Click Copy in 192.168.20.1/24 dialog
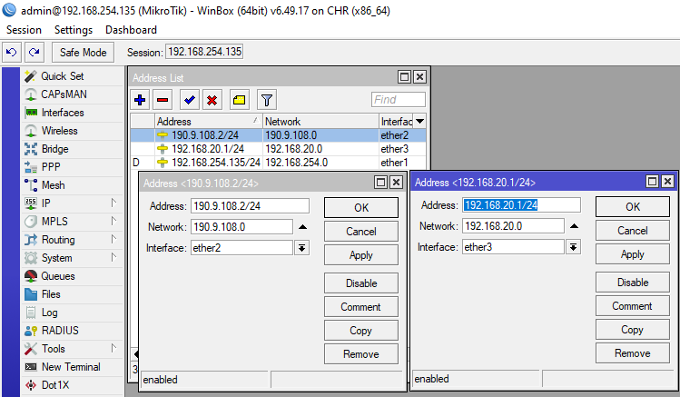 [x=633, y=330]
